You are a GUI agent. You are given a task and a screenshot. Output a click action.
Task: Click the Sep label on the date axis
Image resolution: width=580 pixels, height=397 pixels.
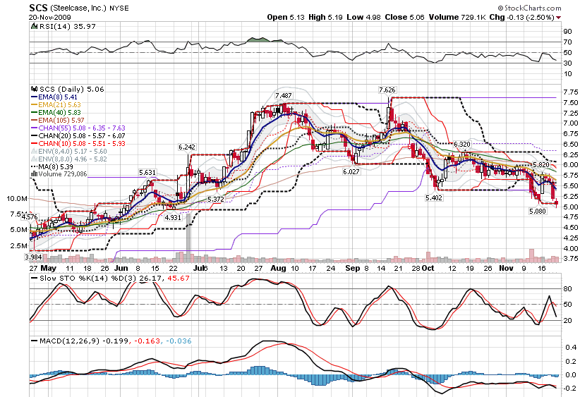[353, 269]
